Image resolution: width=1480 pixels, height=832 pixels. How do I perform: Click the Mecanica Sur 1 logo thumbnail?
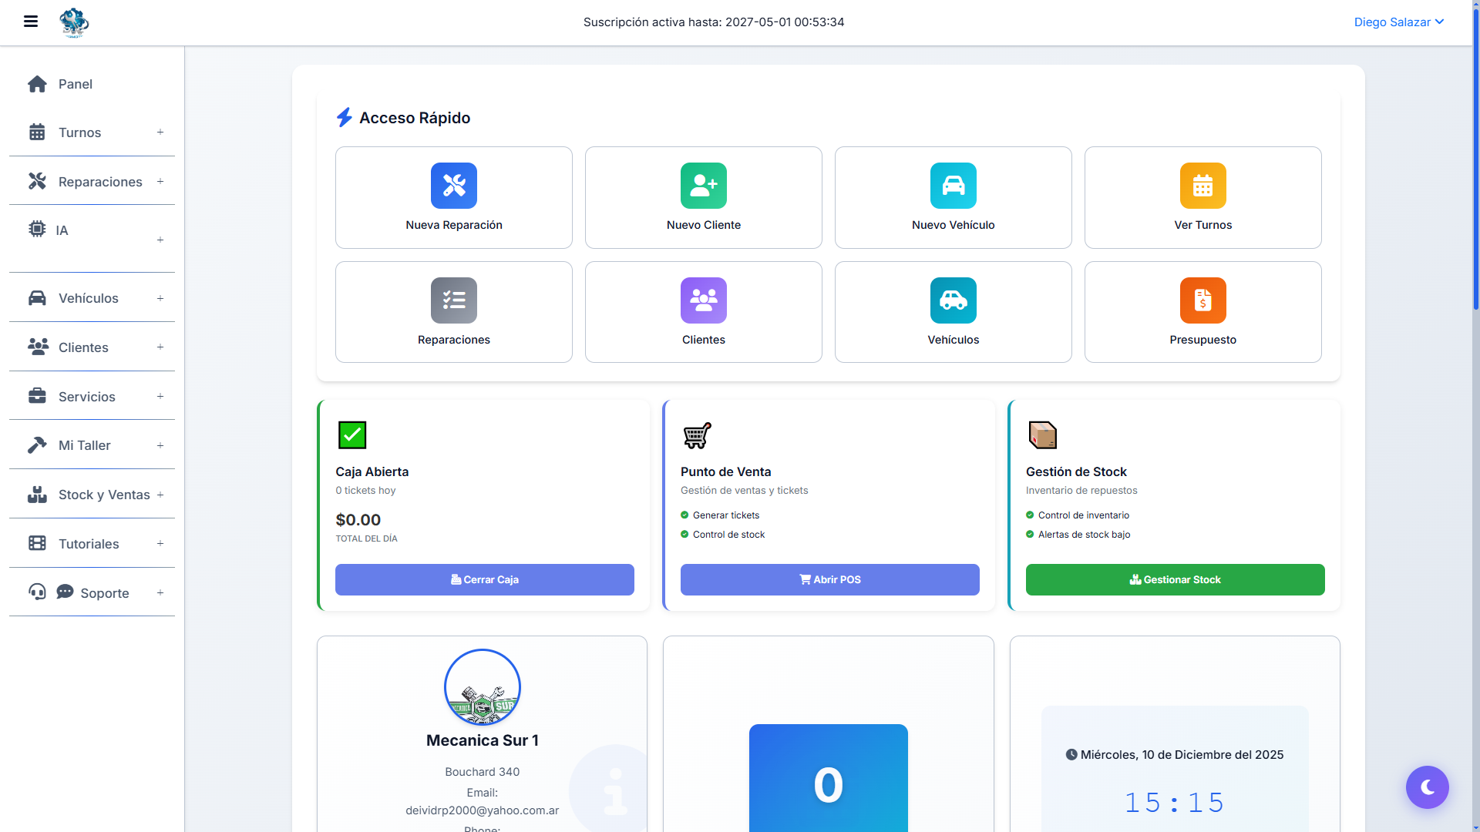(x=483, y=687)
